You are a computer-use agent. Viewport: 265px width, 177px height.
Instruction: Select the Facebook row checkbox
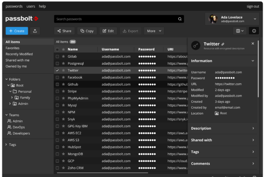pos(57,77)
